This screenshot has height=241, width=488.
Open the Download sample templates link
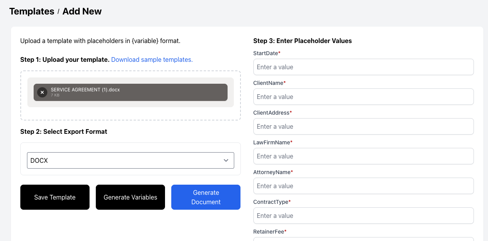[152, 60]
